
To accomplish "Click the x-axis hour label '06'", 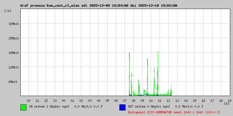I will coord(116,101).
